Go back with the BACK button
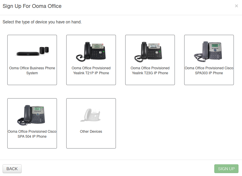Viewport: 242px width, 176px height. pos(12,169)
